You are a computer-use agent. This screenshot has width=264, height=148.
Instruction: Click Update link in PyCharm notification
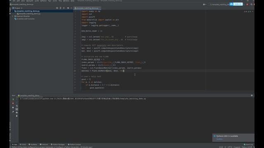point(219,139)
